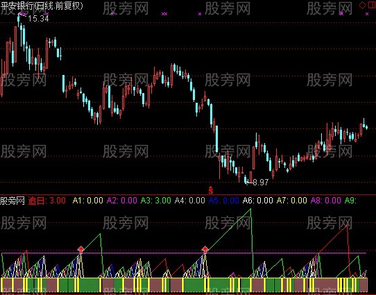Click the 15.34 high price label
The image size is (376, 295).
pyautogui.click(x=38, y=19)
